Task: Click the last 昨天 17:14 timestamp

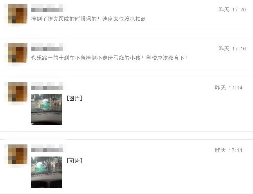Action: coord(228,150)
